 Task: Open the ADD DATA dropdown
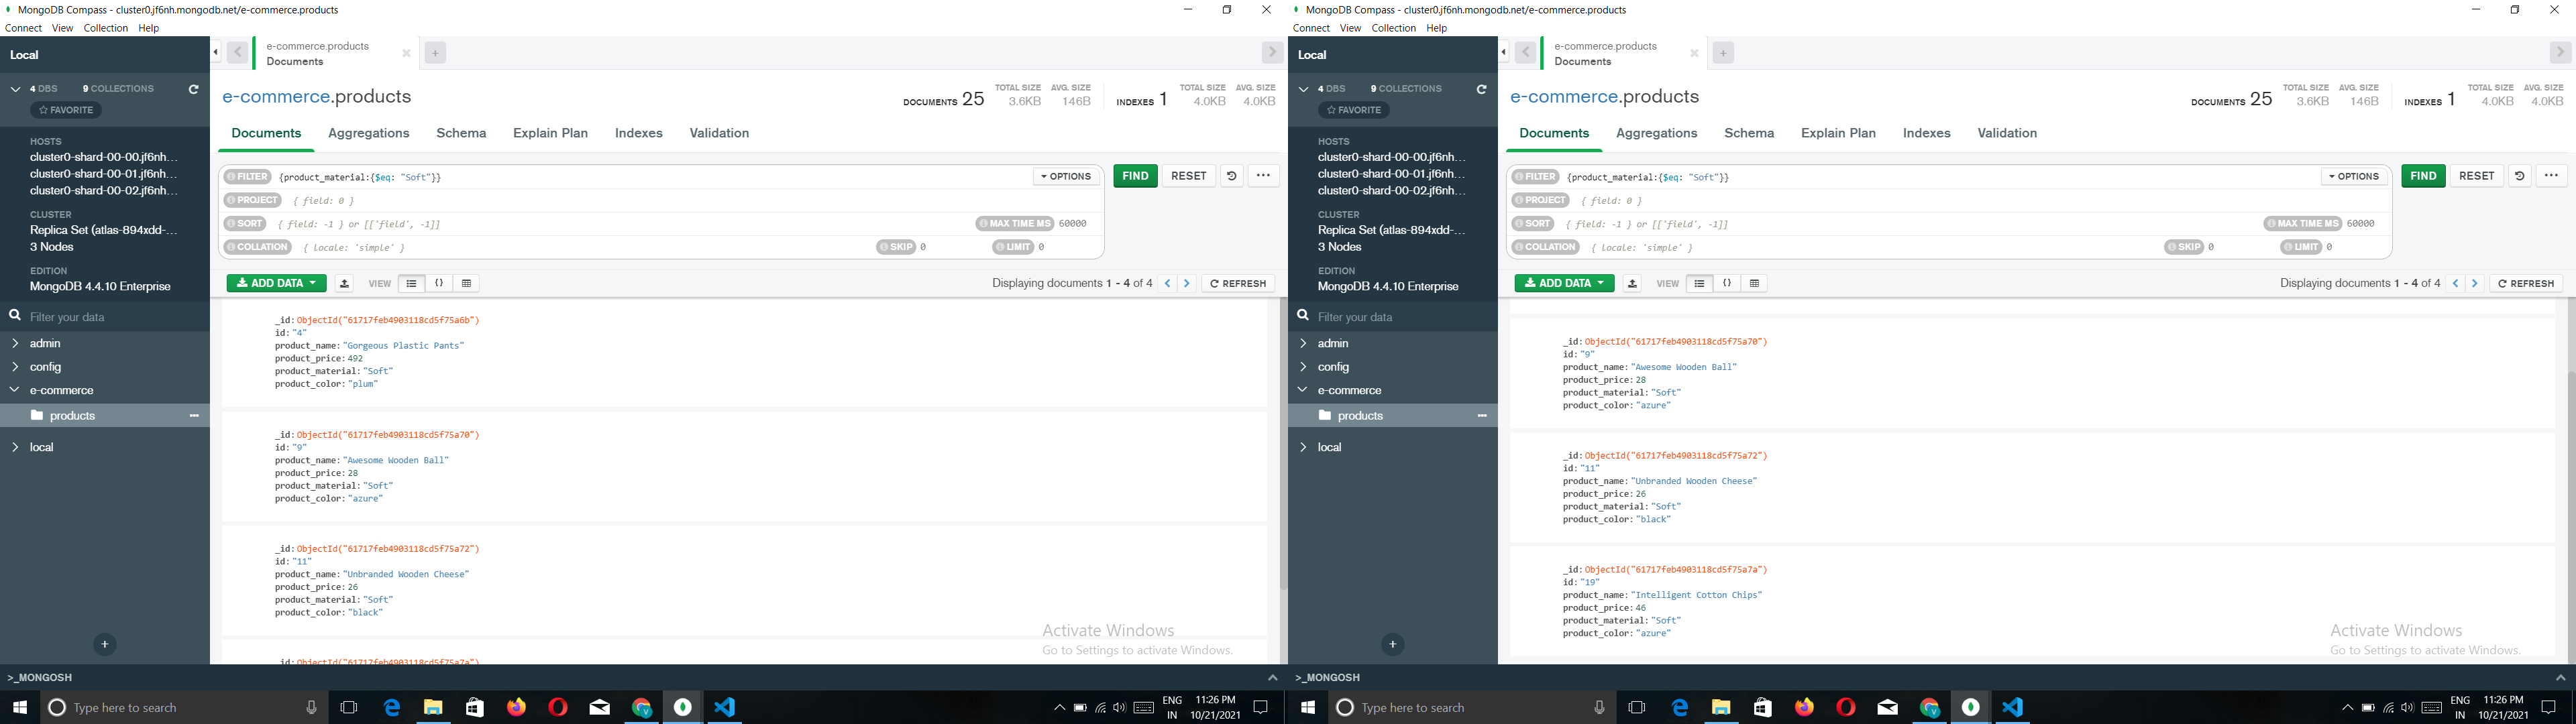(x=276, y=283)
